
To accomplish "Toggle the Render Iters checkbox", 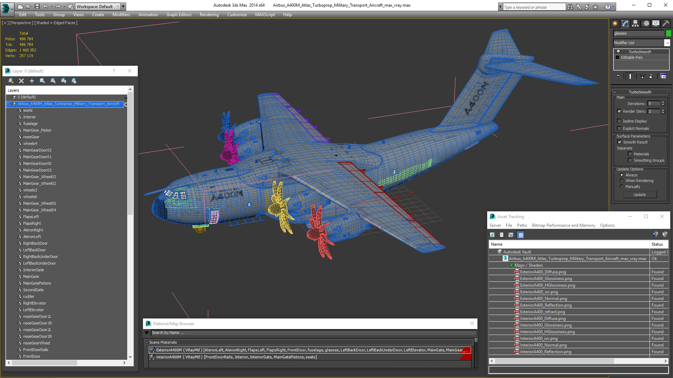I will tap(619, 111).
